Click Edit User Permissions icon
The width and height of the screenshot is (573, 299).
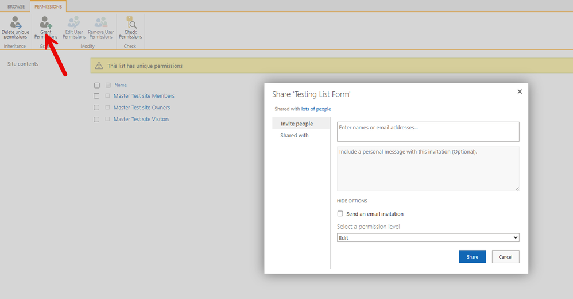point(74,22)
